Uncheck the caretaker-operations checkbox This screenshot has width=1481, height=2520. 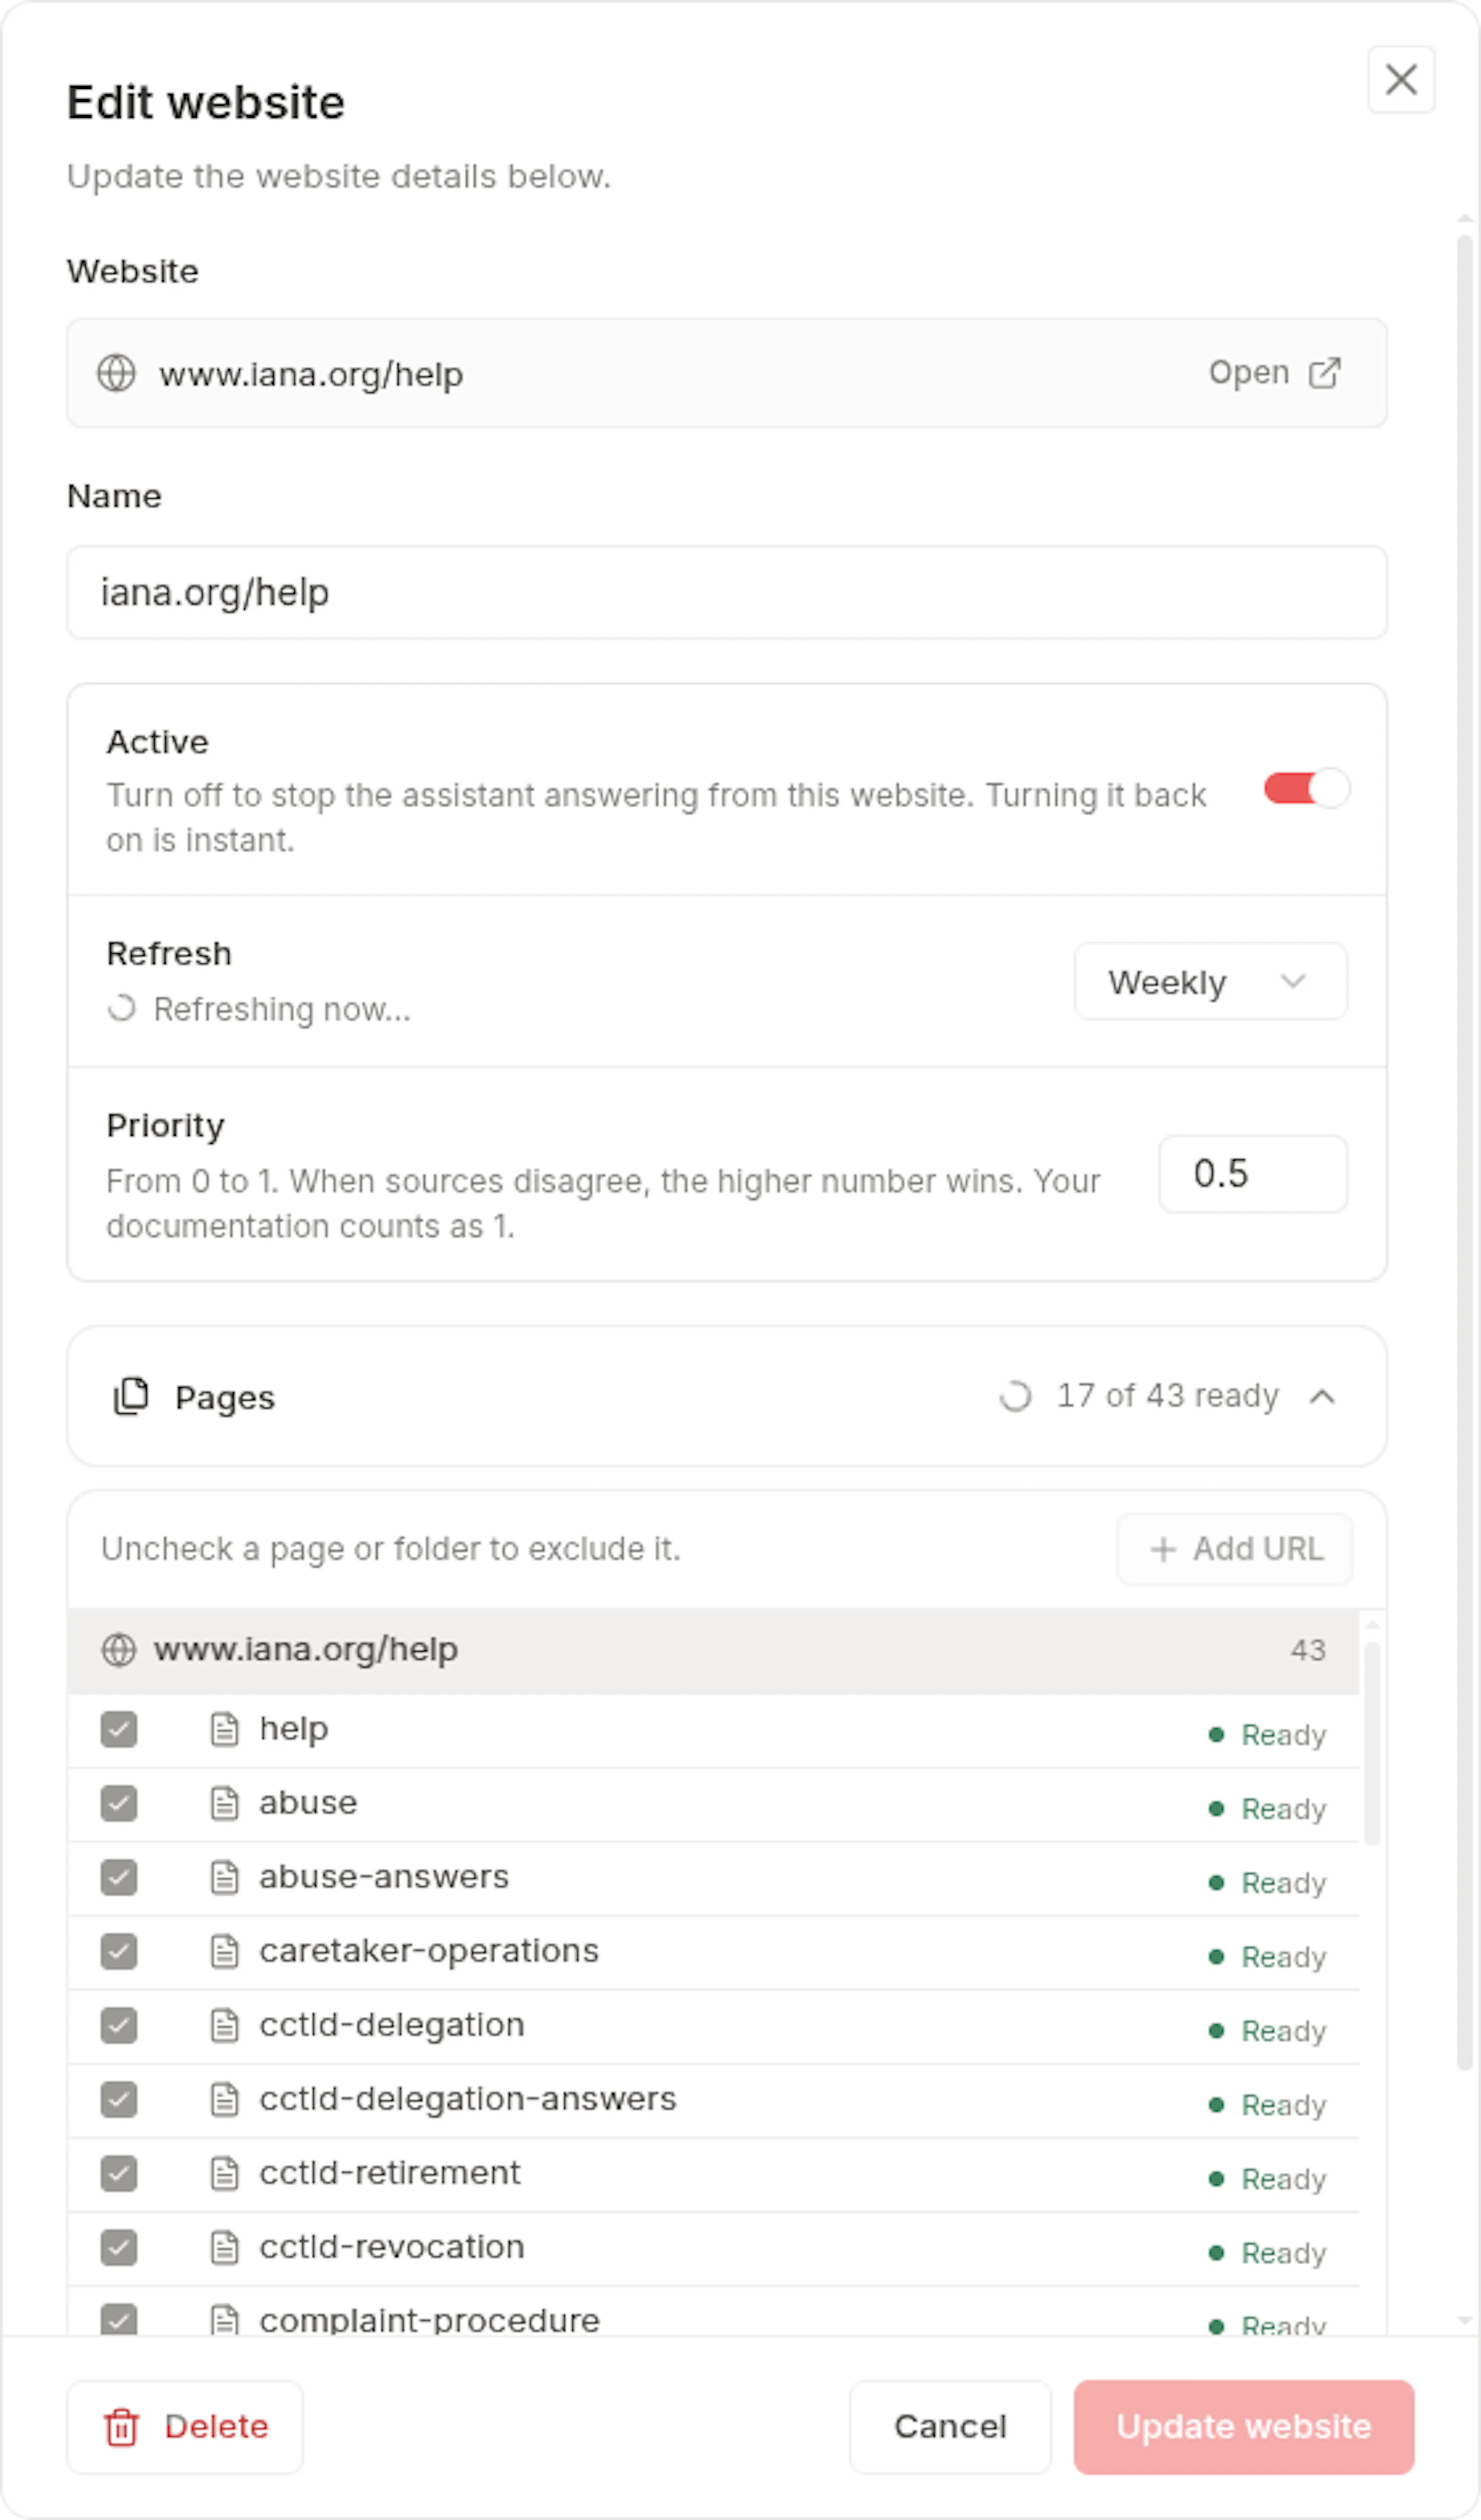(x=119, y=1951)
